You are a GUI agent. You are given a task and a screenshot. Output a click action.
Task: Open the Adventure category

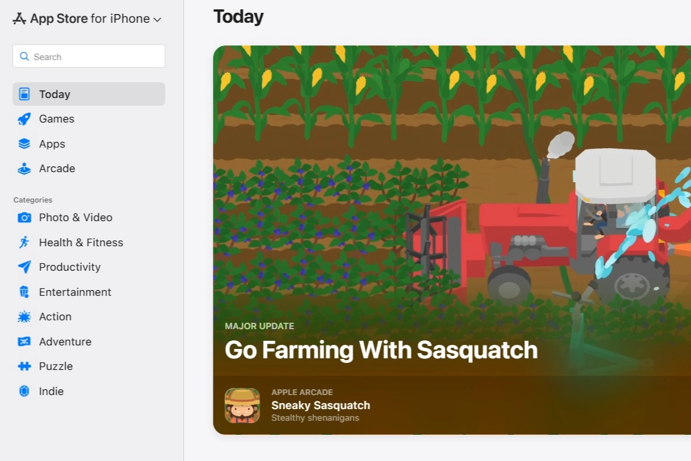tap(65, 341)
